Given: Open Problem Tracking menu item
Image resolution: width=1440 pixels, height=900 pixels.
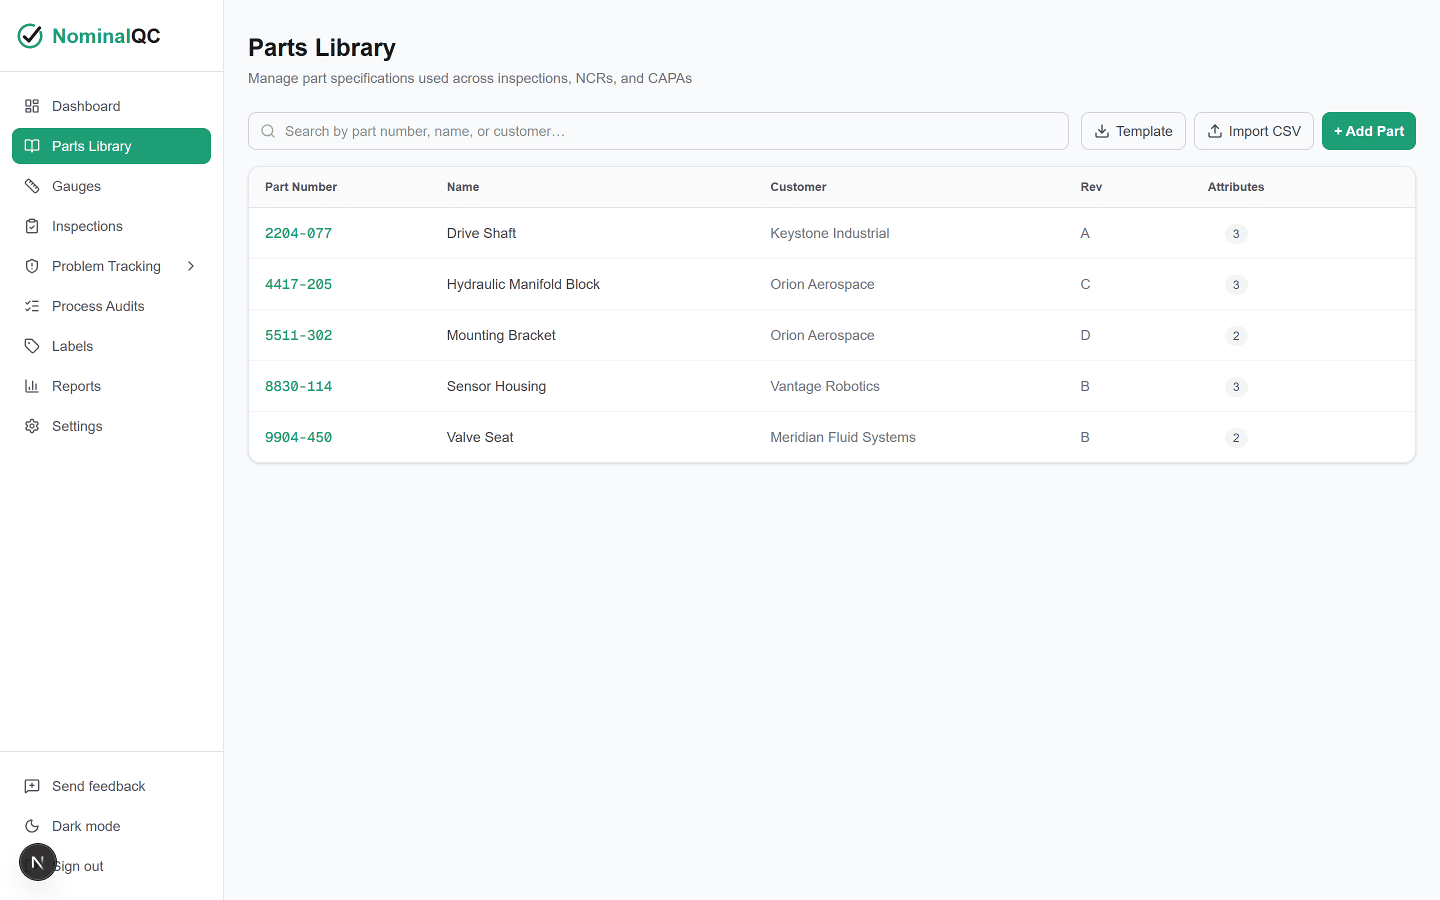Looking at the screenshot, I should point(111,266).
